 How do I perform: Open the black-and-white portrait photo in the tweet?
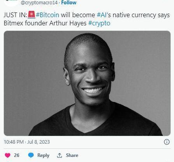click(87, 83)
